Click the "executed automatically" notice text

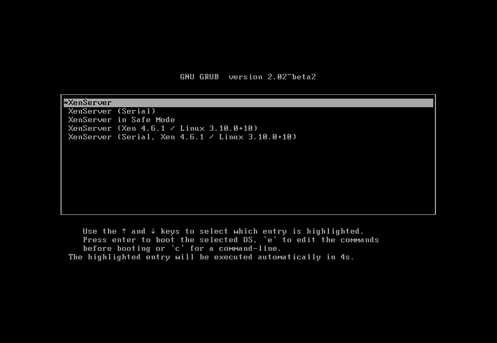(x=267, y=257)
